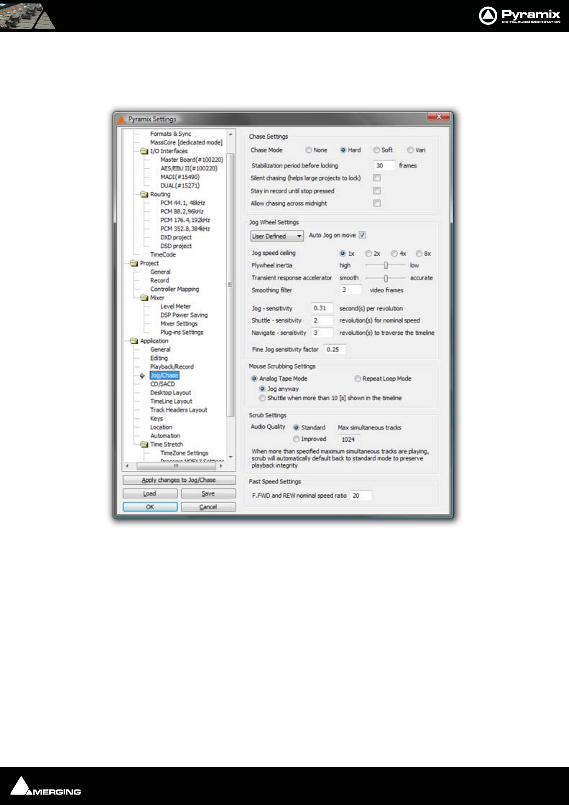
Task: Click the I/O Interfaces folder icon
Action: coord(144,151)
